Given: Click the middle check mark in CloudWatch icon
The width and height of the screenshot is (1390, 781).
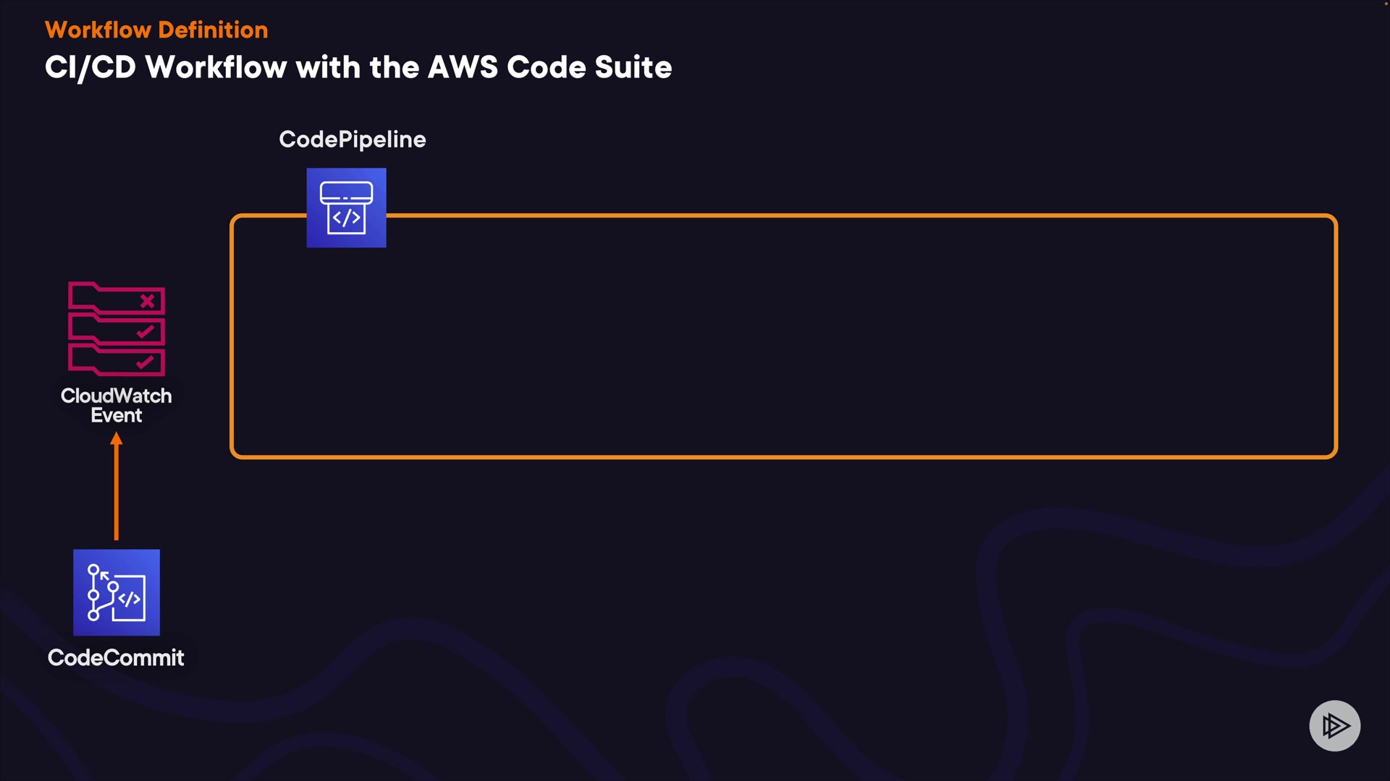Looking at the screenshot, I should pos(146,331).
